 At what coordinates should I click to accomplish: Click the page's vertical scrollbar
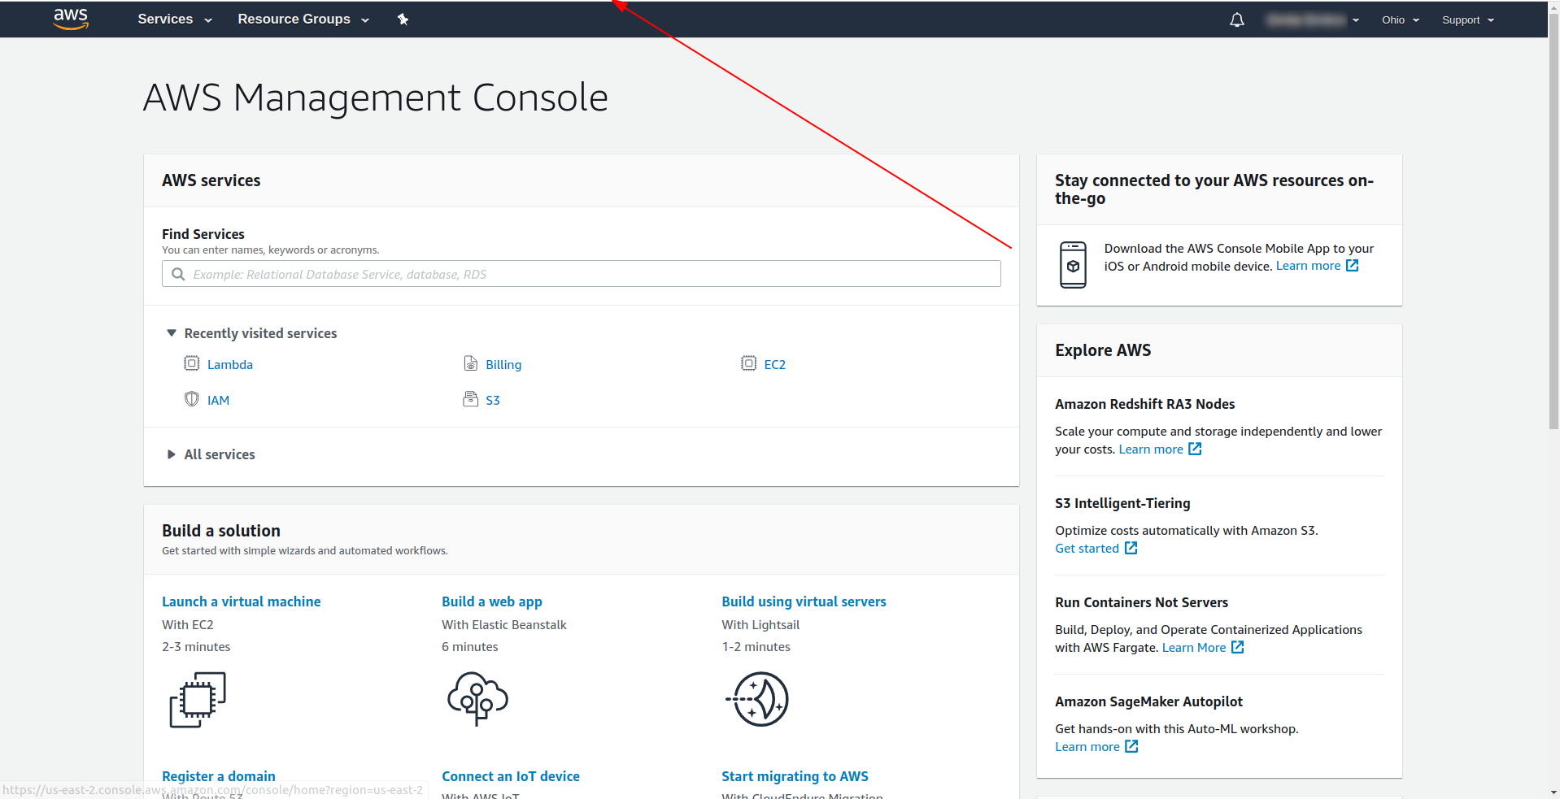coord(1553,219)
